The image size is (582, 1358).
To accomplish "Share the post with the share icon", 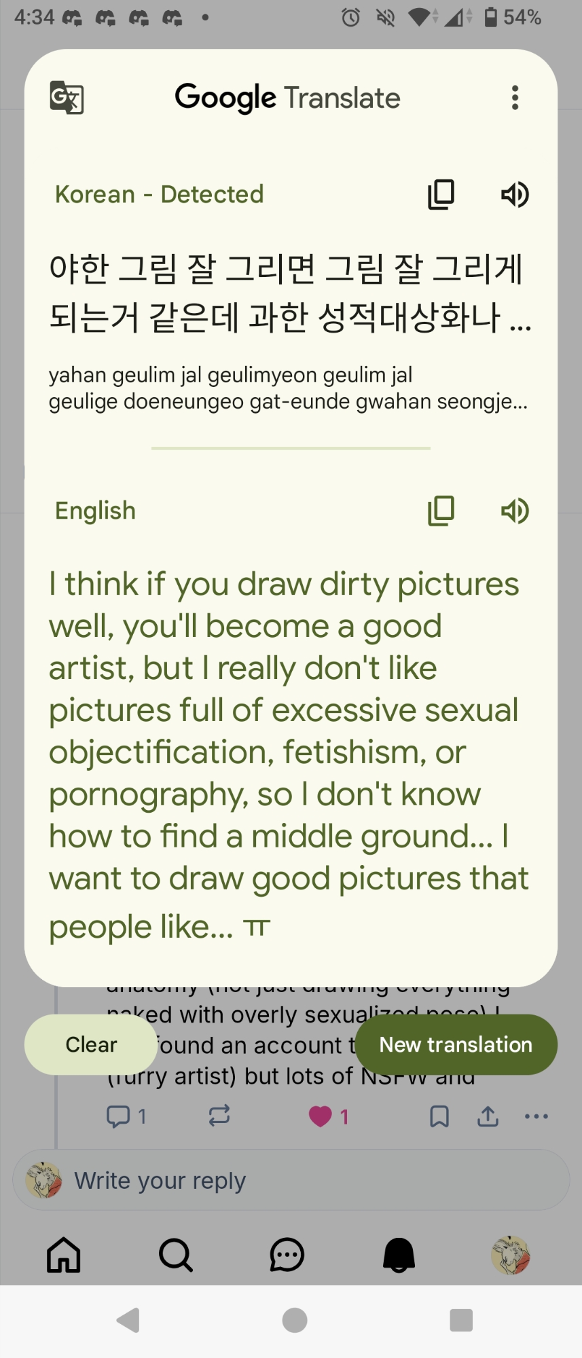I will (488, 1116).
